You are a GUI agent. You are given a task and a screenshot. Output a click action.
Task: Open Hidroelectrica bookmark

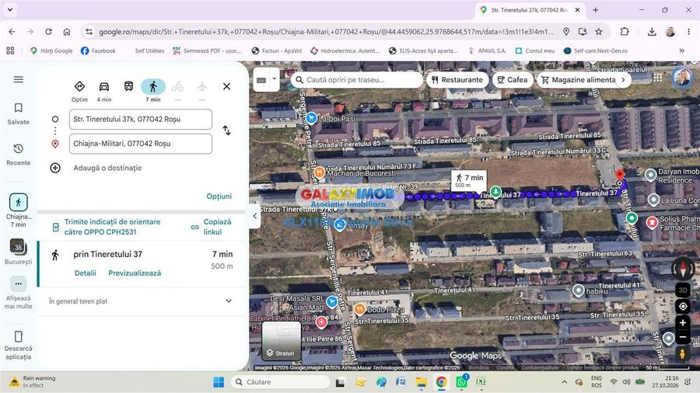(x=345, y=50)
